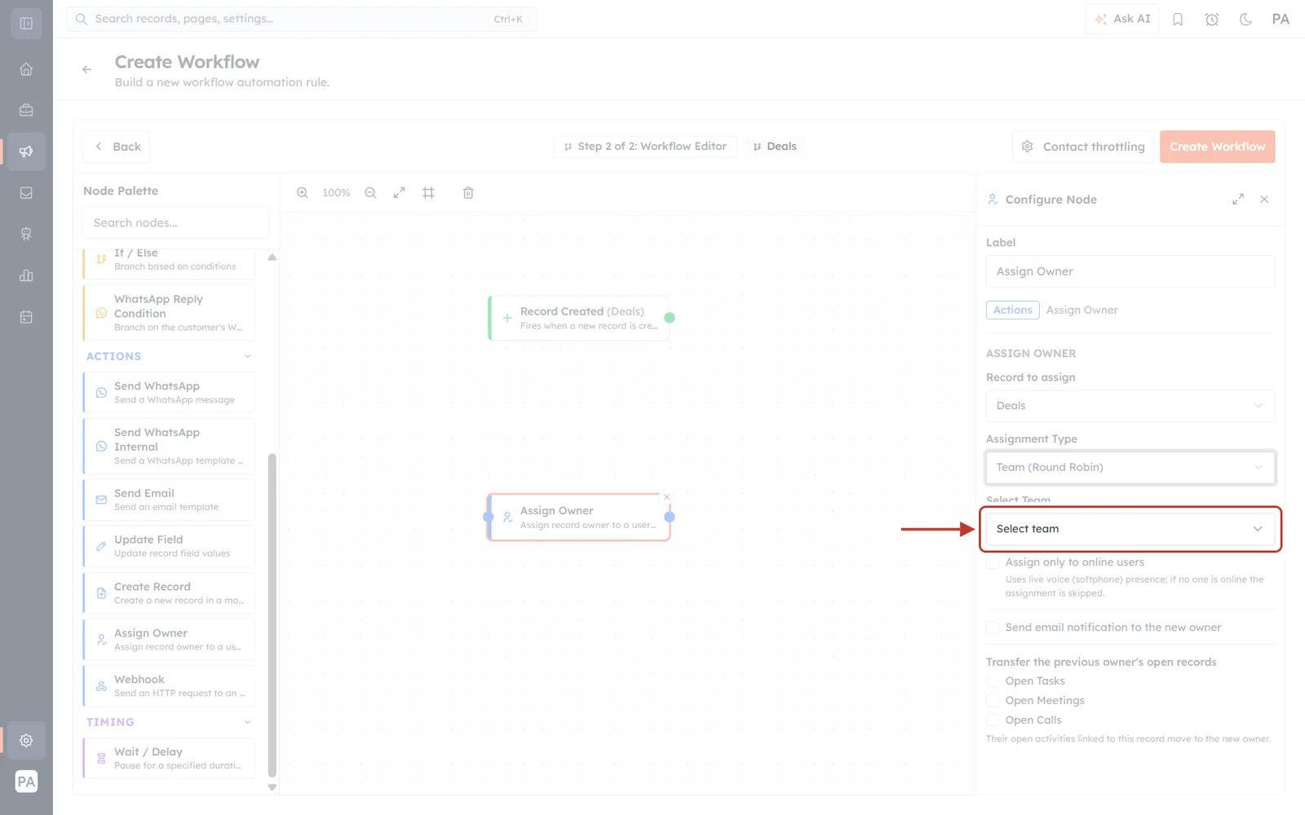Collapse the ACTIONS palette section
1305x815 pixels.
coord(248,356)
